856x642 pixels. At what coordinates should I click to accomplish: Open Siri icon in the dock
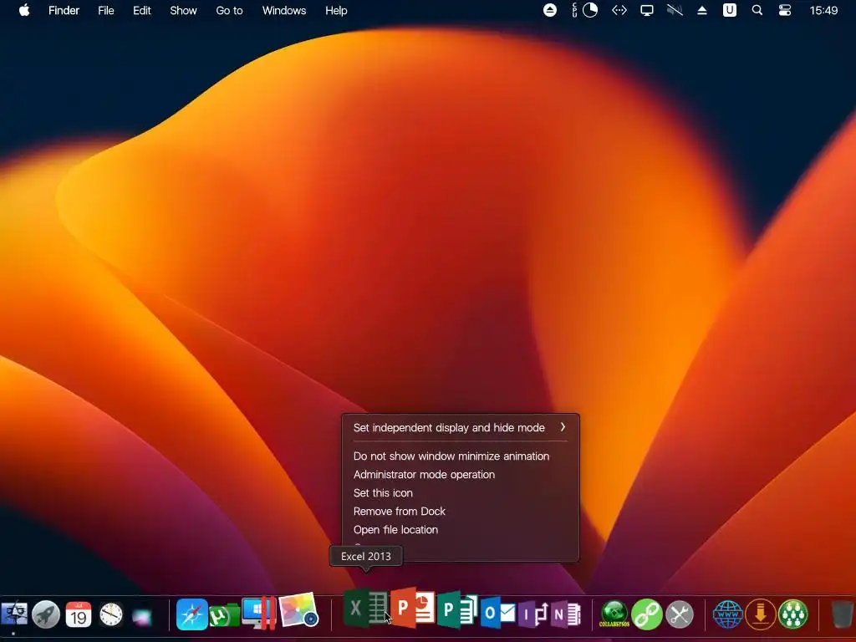click(x=142, y=616)
